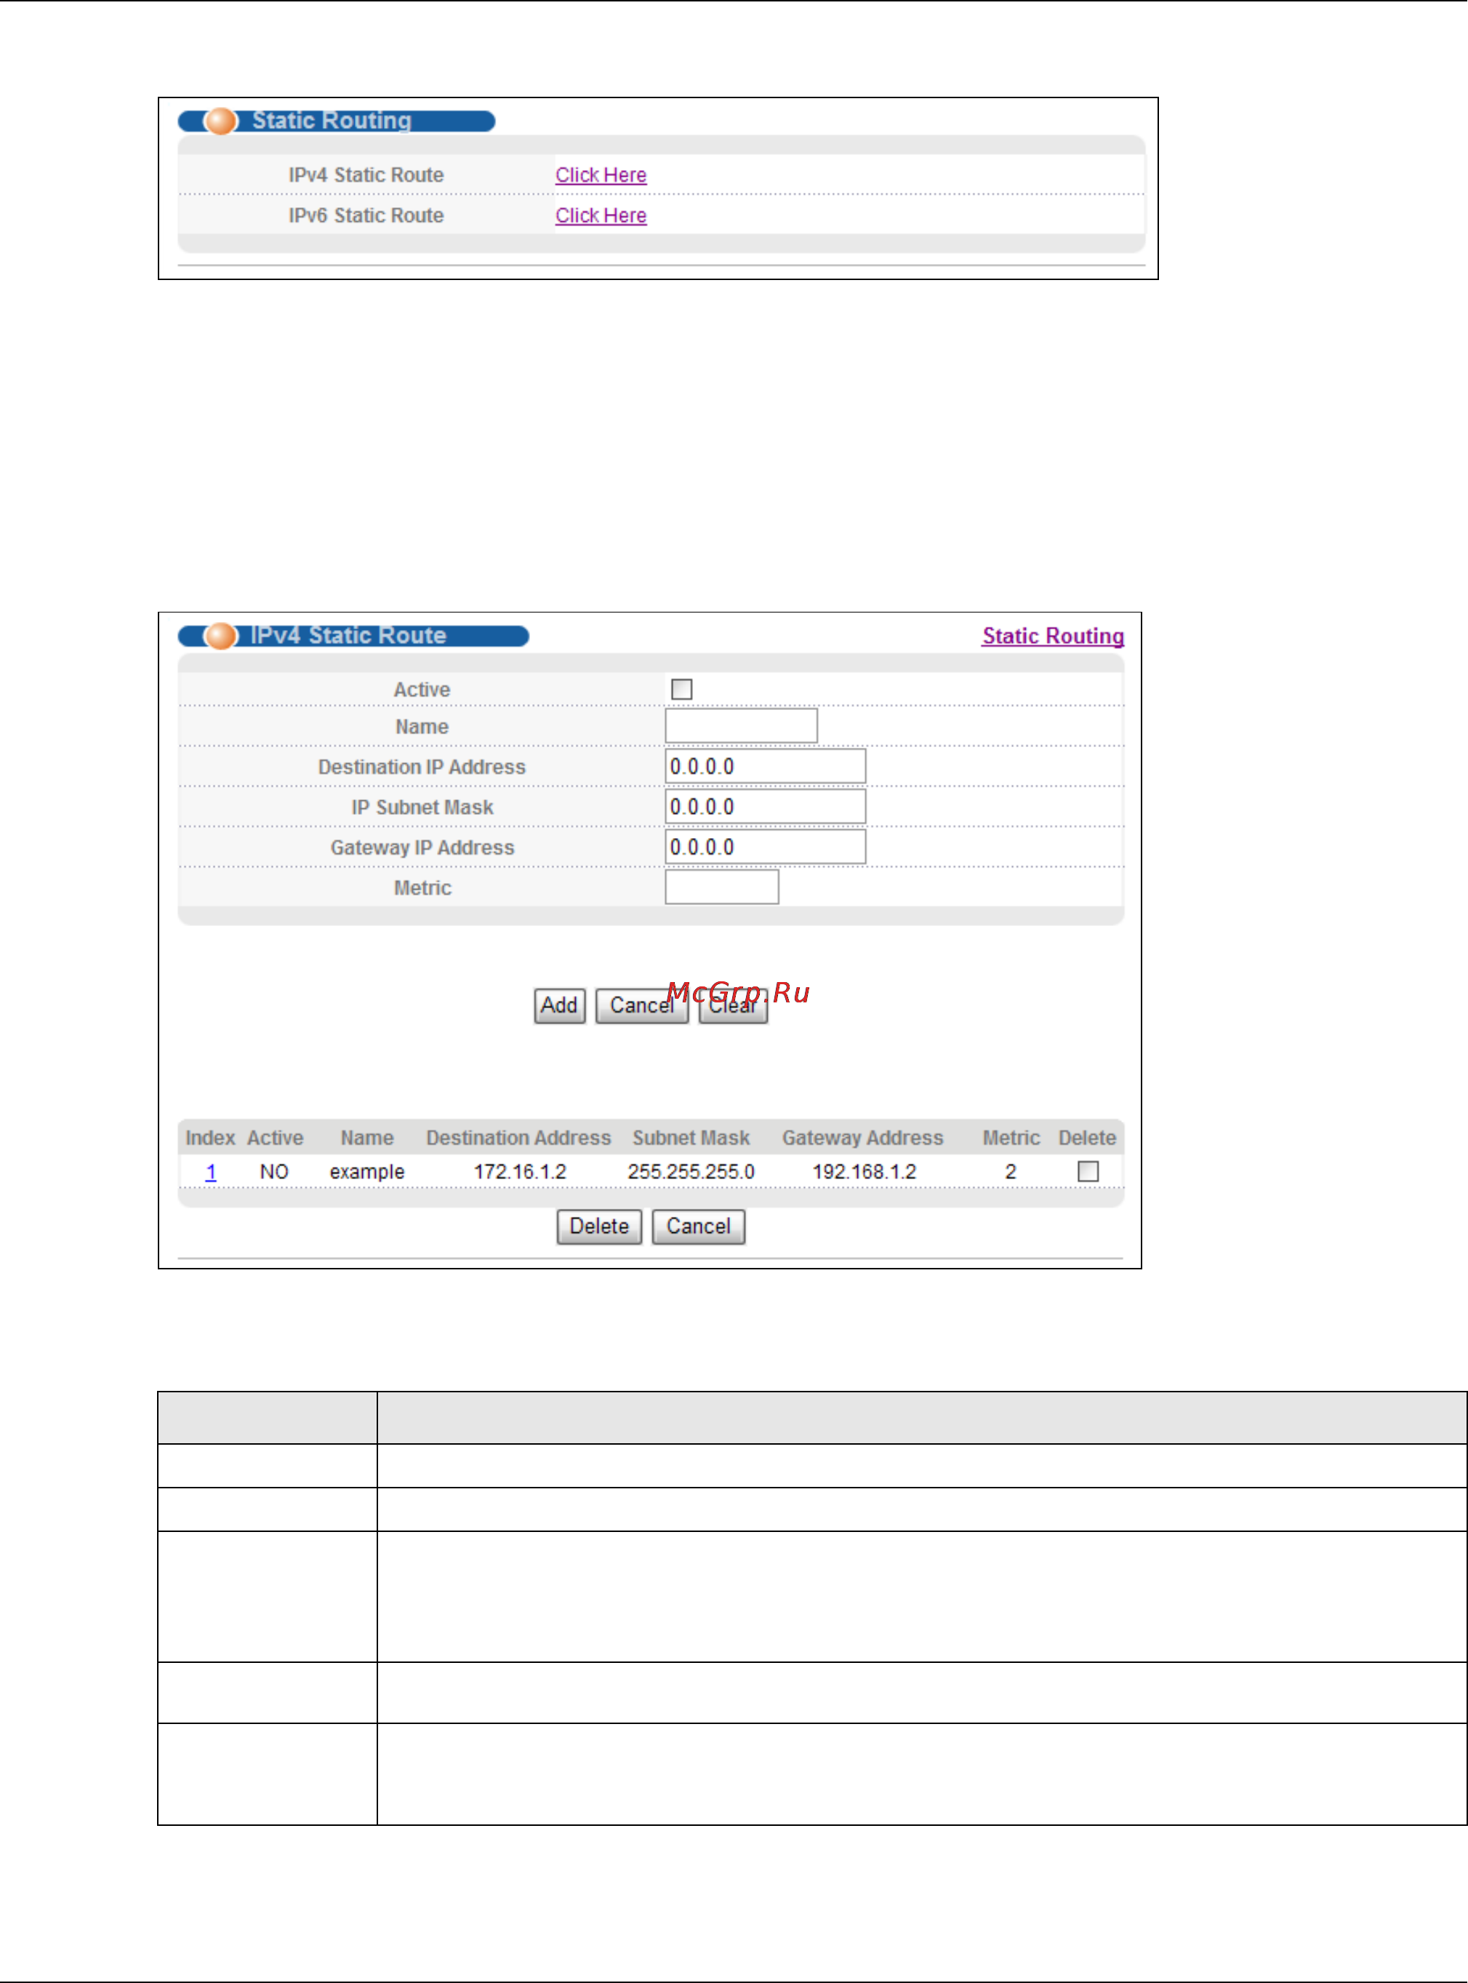Click the IPv4 Static Route row label

[366, 175]
